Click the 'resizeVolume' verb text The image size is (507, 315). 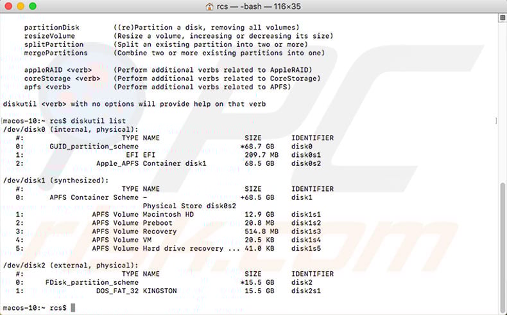click(49, 36)
